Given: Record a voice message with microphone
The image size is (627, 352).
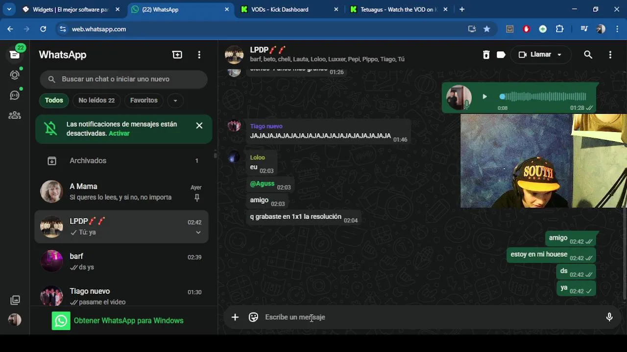Looking at the screenshot, I should click(x=609, y=317).
